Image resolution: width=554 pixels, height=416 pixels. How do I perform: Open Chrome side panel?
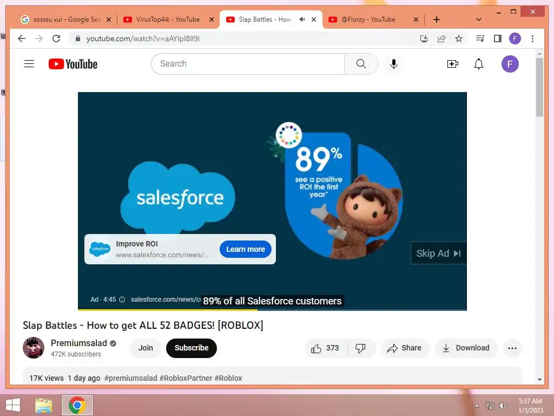click(498, 38)
